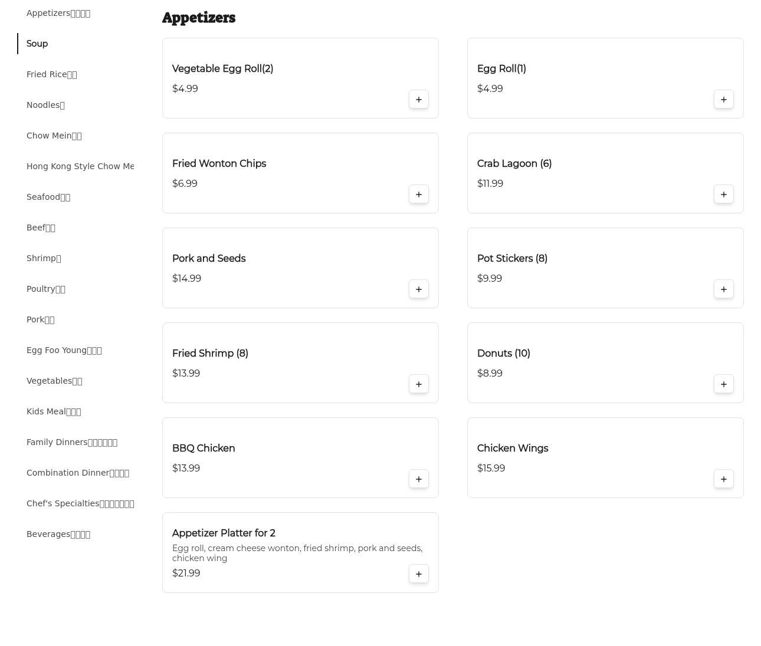This screenshot has height=646, width=761.
Task: Add Crab Lagoon (6) to order
Action: point(724,195)
